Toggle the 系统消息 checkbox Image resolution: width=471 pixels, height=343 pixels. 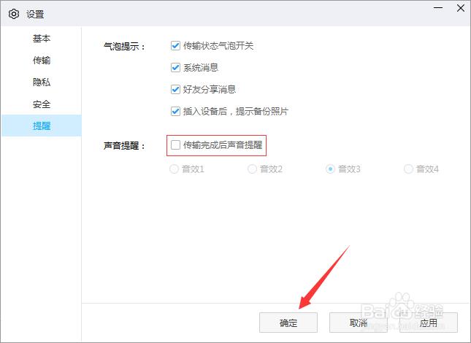[x=175, y=68]
